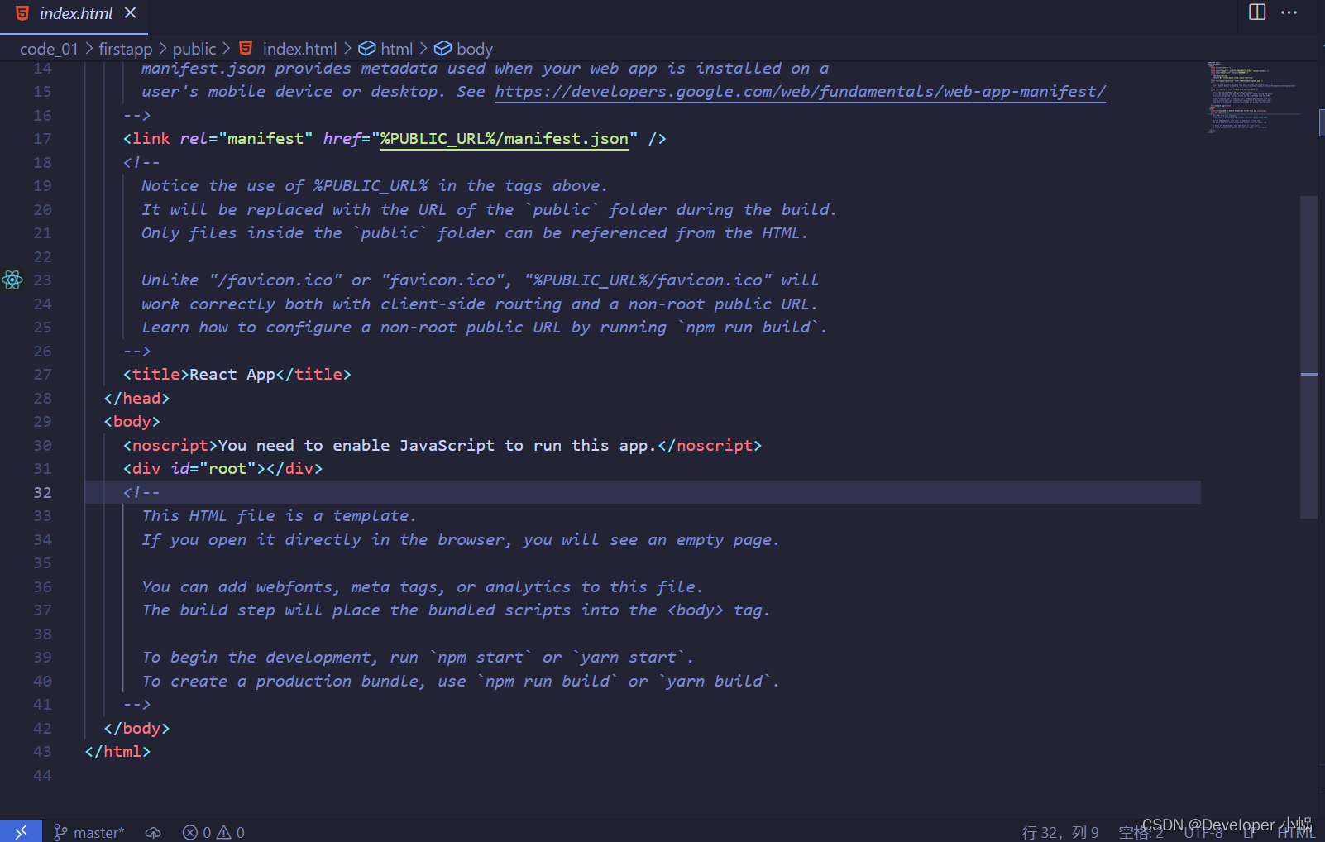Click the 'This HTML file is a template.' comment
Image resolution: width=1325 pixels, height=842 pixels.
[279, 516]
